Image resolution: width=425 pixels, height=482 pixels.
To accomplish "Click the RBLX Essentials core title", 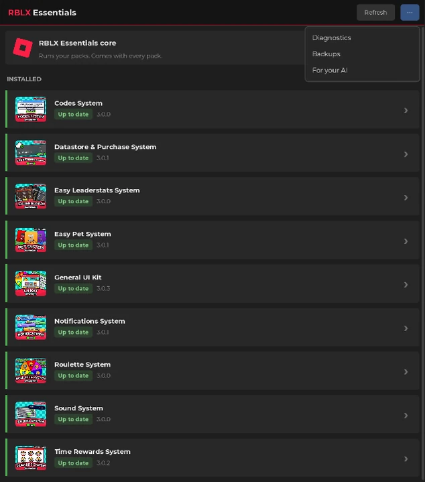I will [78, 43].
